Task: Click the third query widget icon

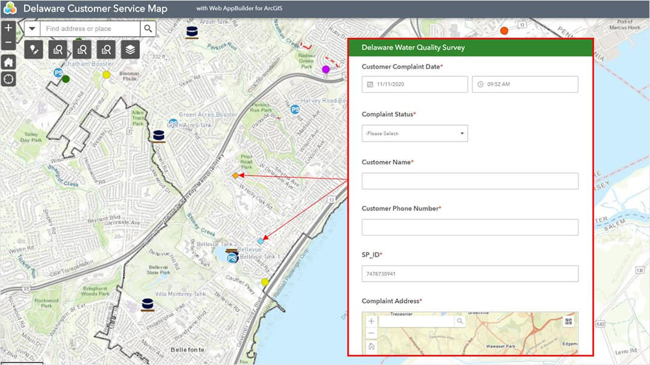Action: (x=106, y=50)
